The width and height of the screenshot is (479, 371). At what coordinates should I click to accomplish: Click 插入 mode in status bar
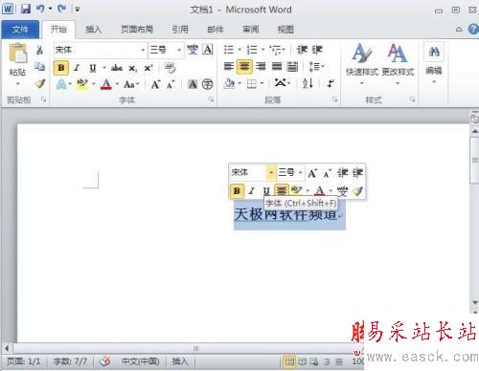pos(180,361)
